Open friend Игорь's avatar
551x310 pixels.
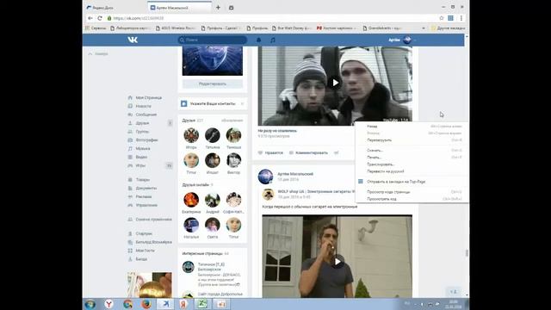click(x=191, y=135)
